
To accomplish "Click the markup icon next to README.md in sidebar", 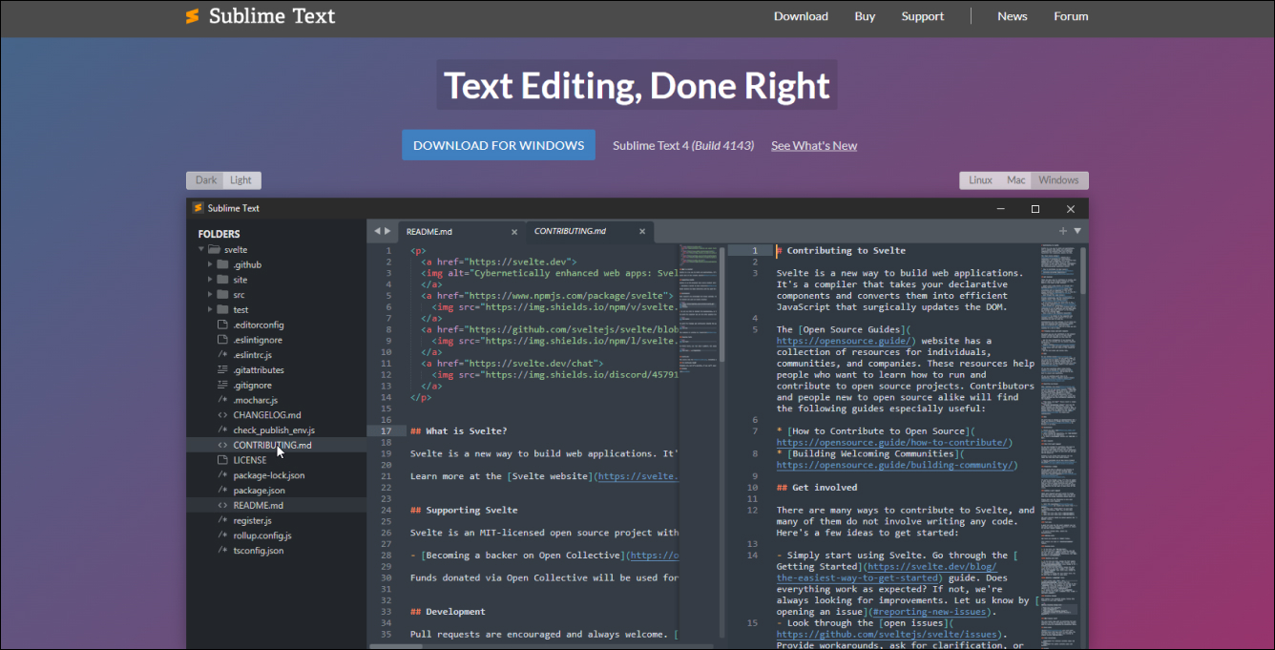I will coord(222,506).
